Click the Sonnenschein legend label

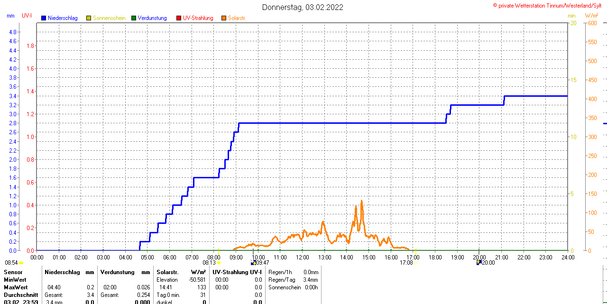109,18
